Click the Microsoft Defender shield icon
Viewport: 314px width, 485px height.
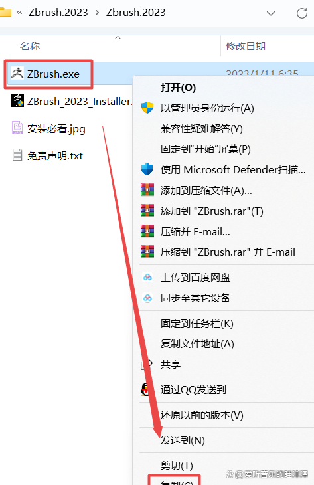click(x=147, y=169)
